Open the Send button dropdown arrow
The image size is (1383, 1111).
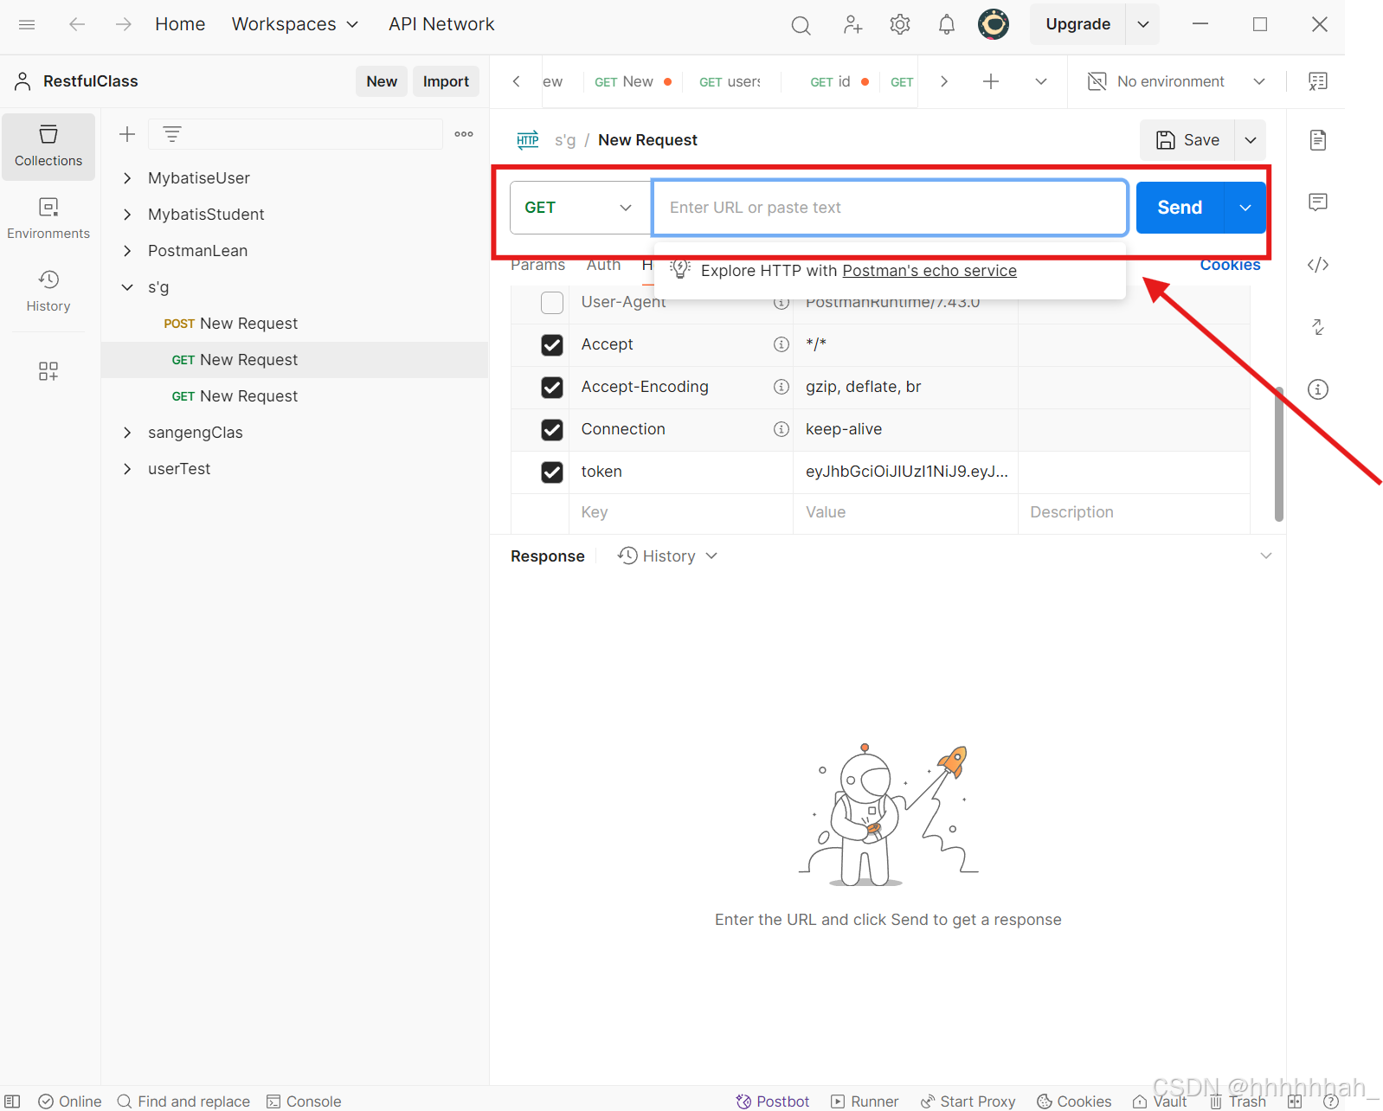[1245, 208]
